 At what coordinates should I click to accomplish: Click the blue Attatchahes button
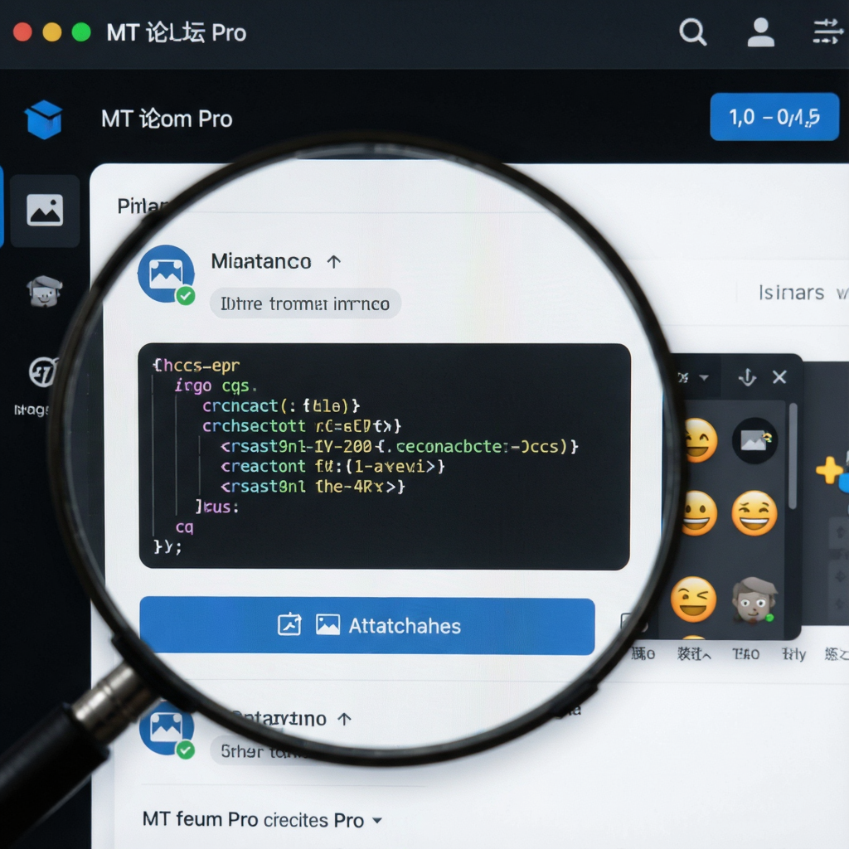tap(367, 626)
